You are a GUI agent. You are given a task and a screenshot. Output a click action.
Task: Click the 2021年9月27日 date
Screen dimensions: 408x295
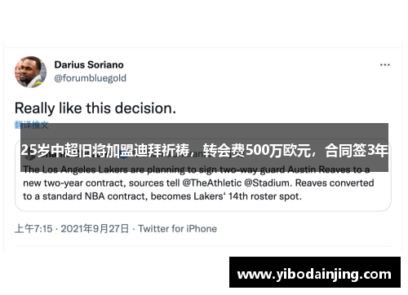coord(95,229)
